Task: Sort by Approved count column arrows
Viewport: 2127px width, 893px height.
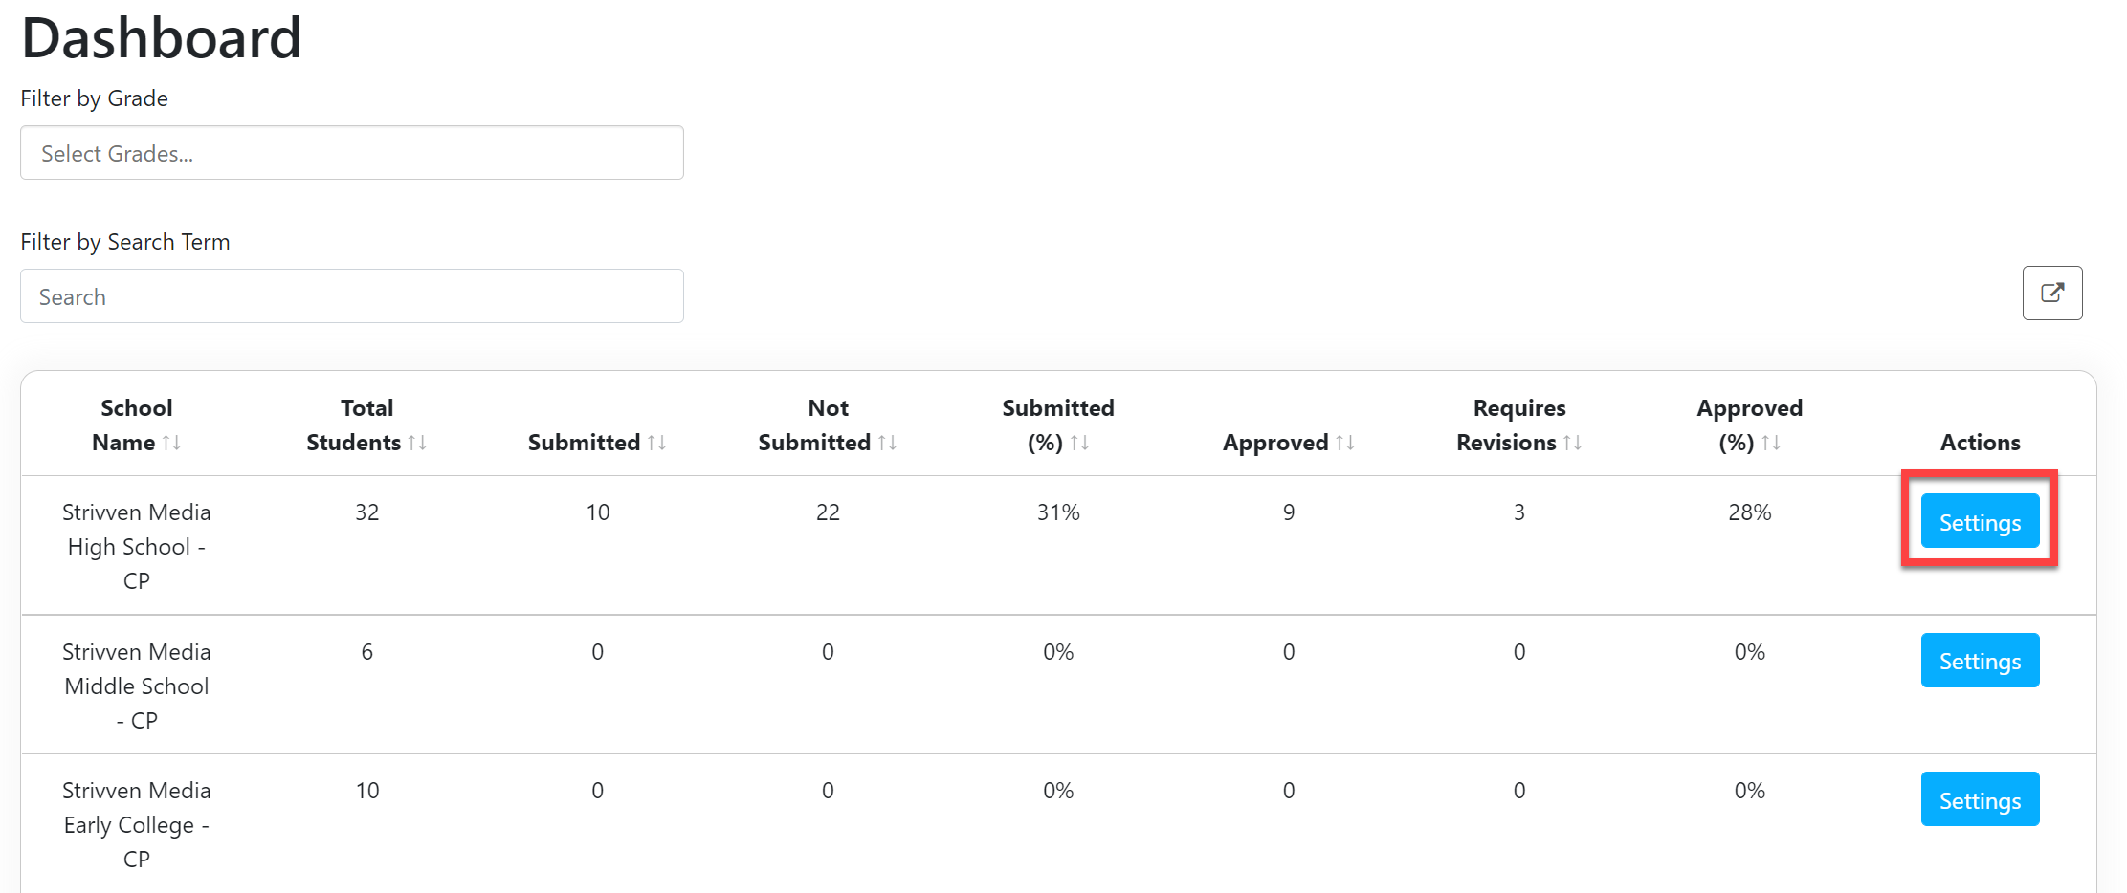Action: pos(1344,443)
